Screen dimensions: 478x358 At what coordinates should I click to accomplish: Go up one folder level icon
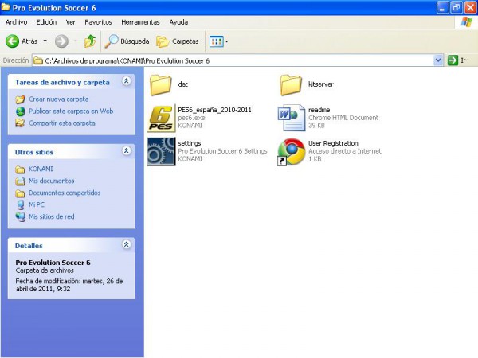pos(90,41)
